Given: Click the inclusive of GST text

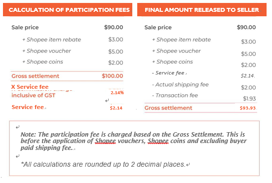Looking at the screenshot, I should (33, 95).
